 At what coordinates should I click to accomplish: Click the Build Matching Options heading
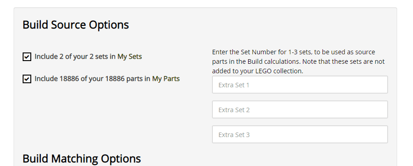pos(82,159)
